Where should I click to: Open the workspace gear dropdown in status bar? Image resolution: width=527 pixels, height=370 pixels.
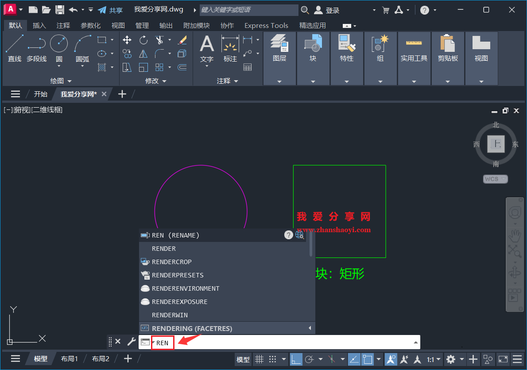(462, 359)
